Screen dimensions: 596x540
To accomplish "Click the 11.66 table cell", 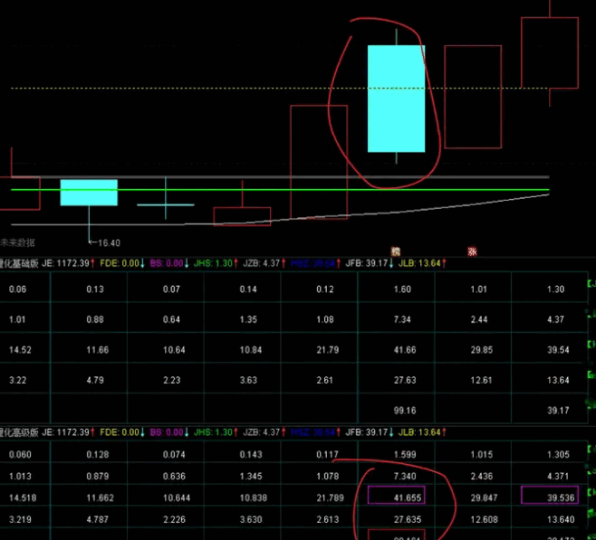I will click(x=97, y=350).
